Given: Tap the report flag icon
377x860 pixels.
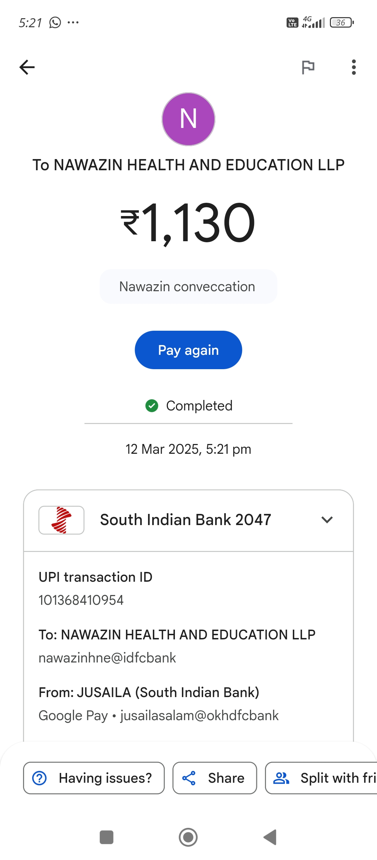Looking at the screenshot, I should pyautogui.click(x=308, y=67).
